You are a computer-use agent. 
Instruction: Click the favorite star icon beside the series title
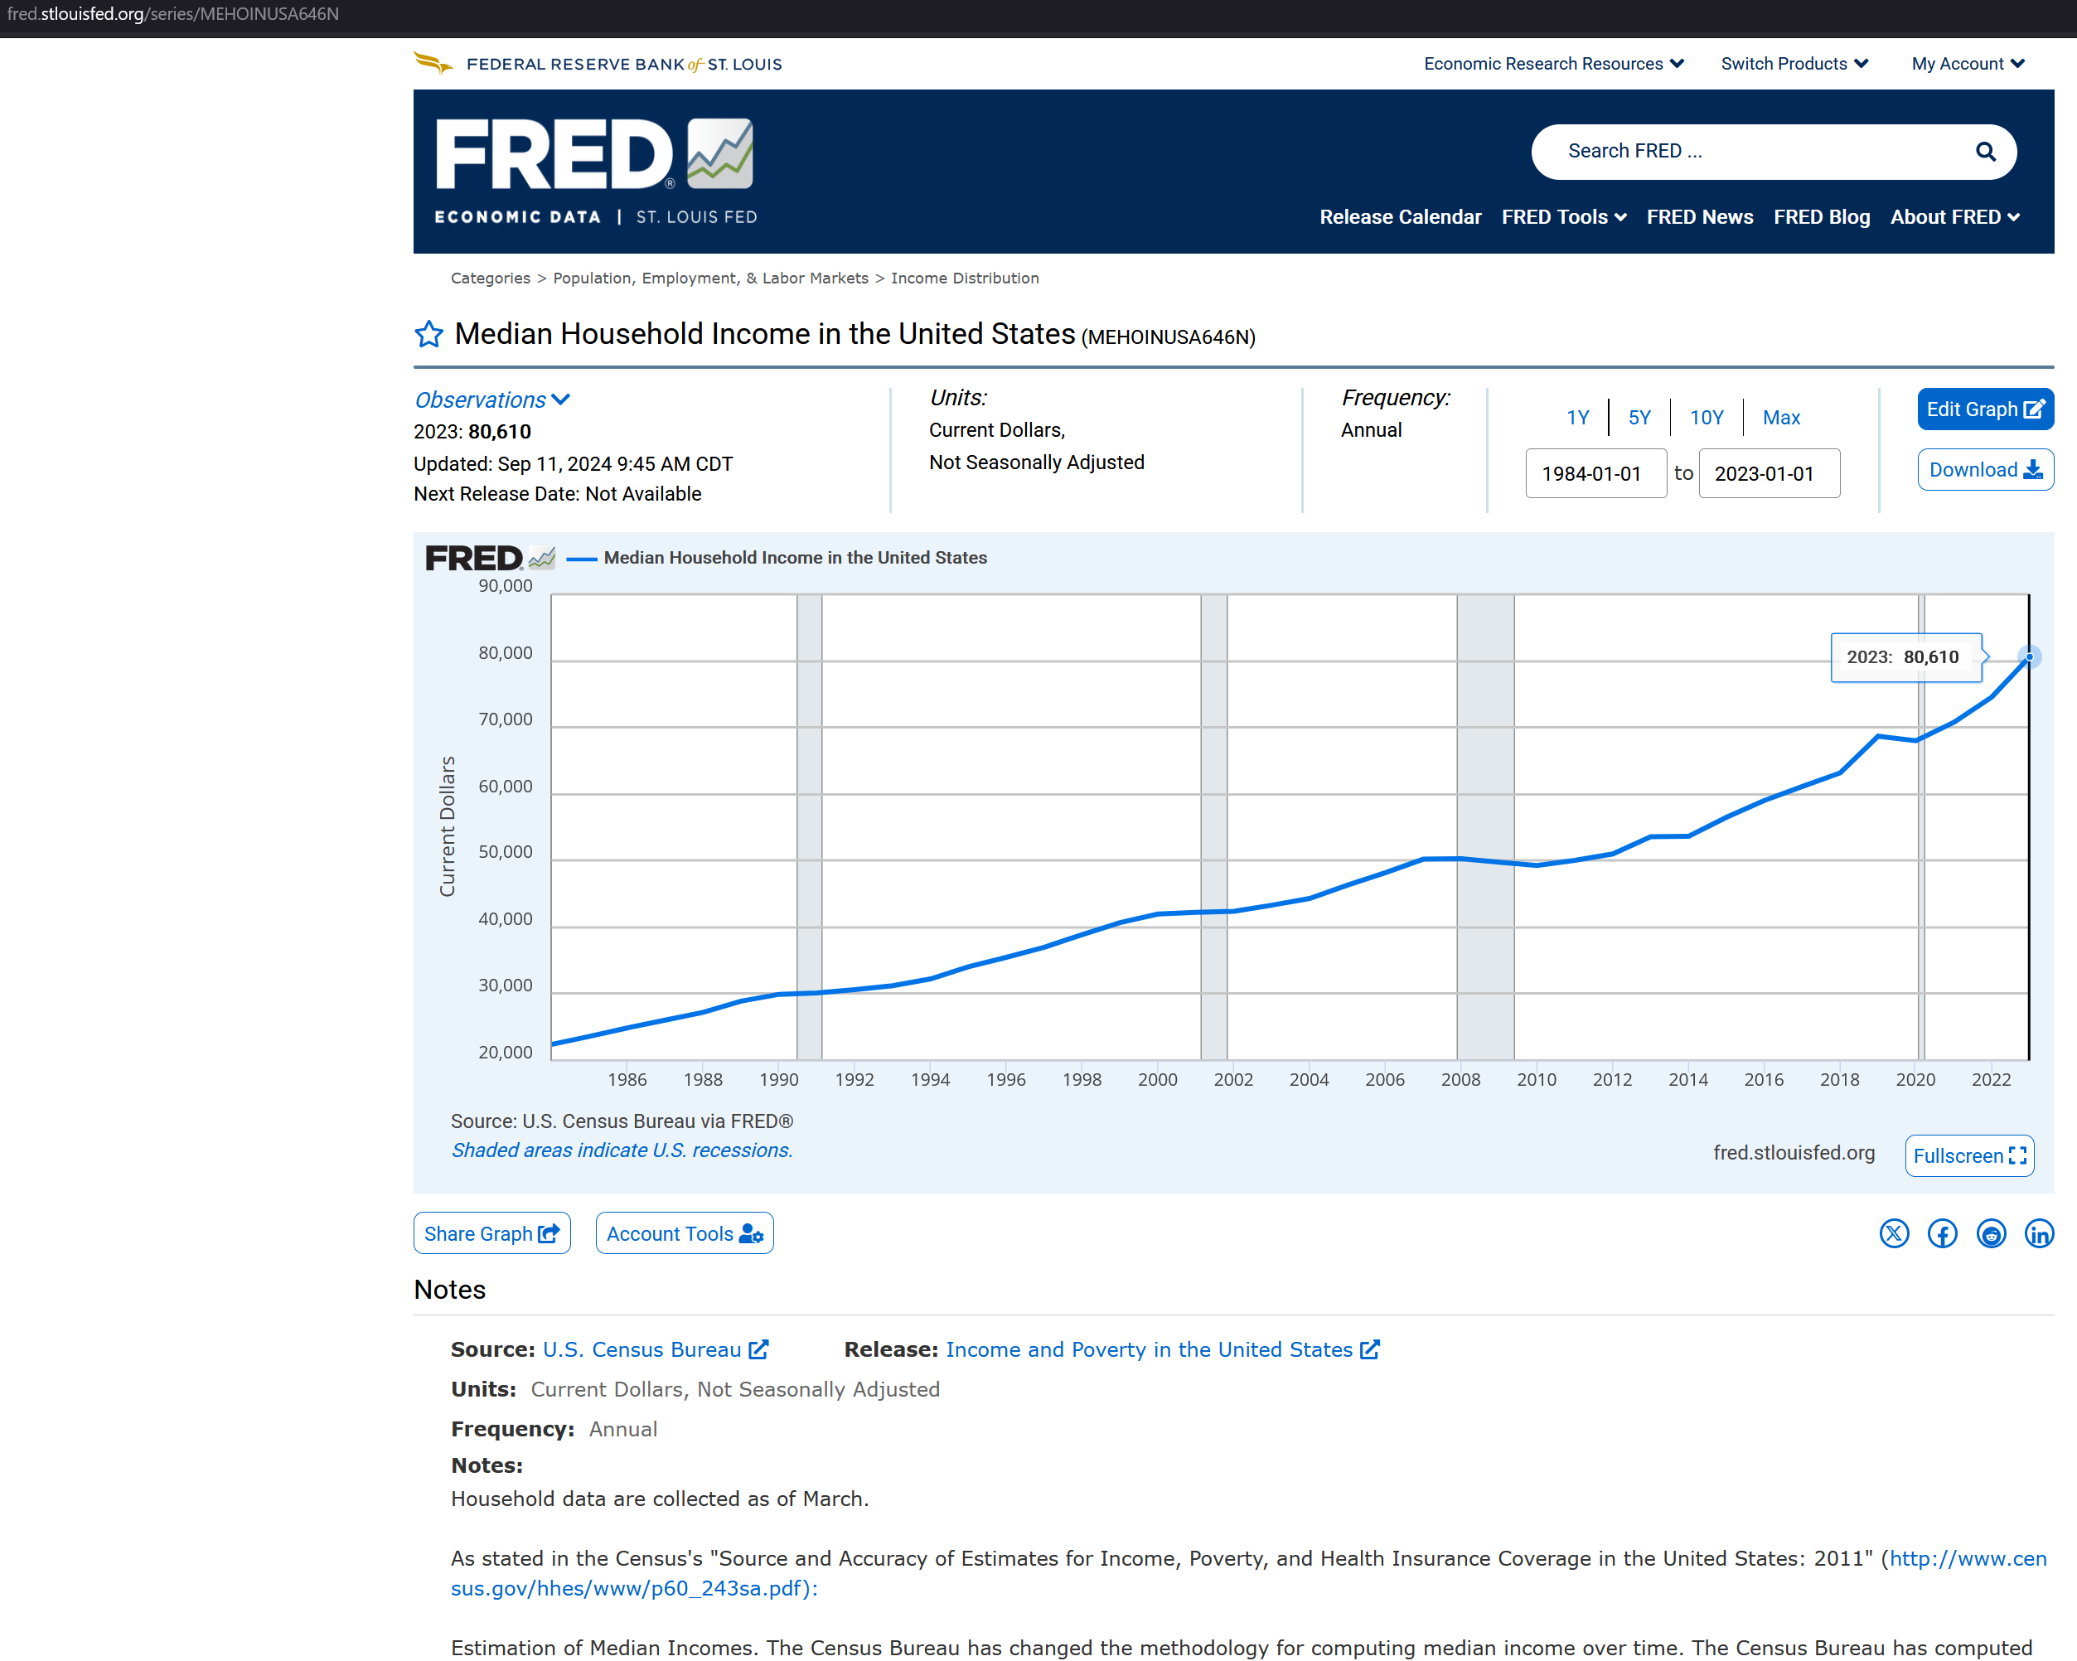click(x=428, y=334)
